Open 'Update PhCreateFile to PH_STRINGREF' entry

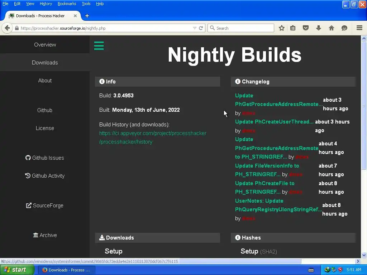tap(265, 188)
